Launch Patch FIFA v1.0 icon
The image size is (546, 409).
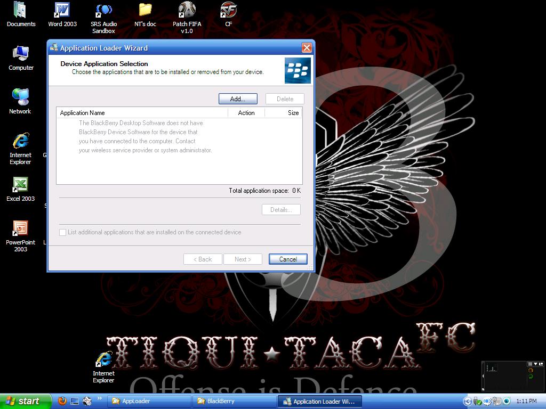pyautogui.click(x=187, y=11)
